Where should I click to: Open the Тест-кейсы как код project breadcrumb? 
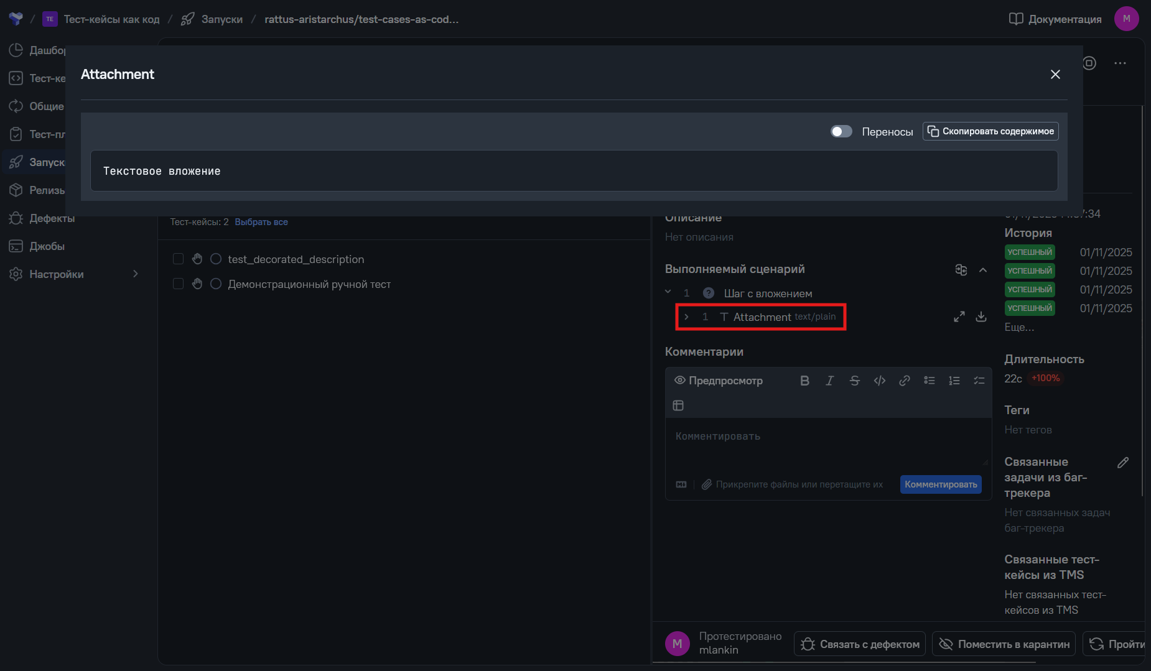point(101,19)
